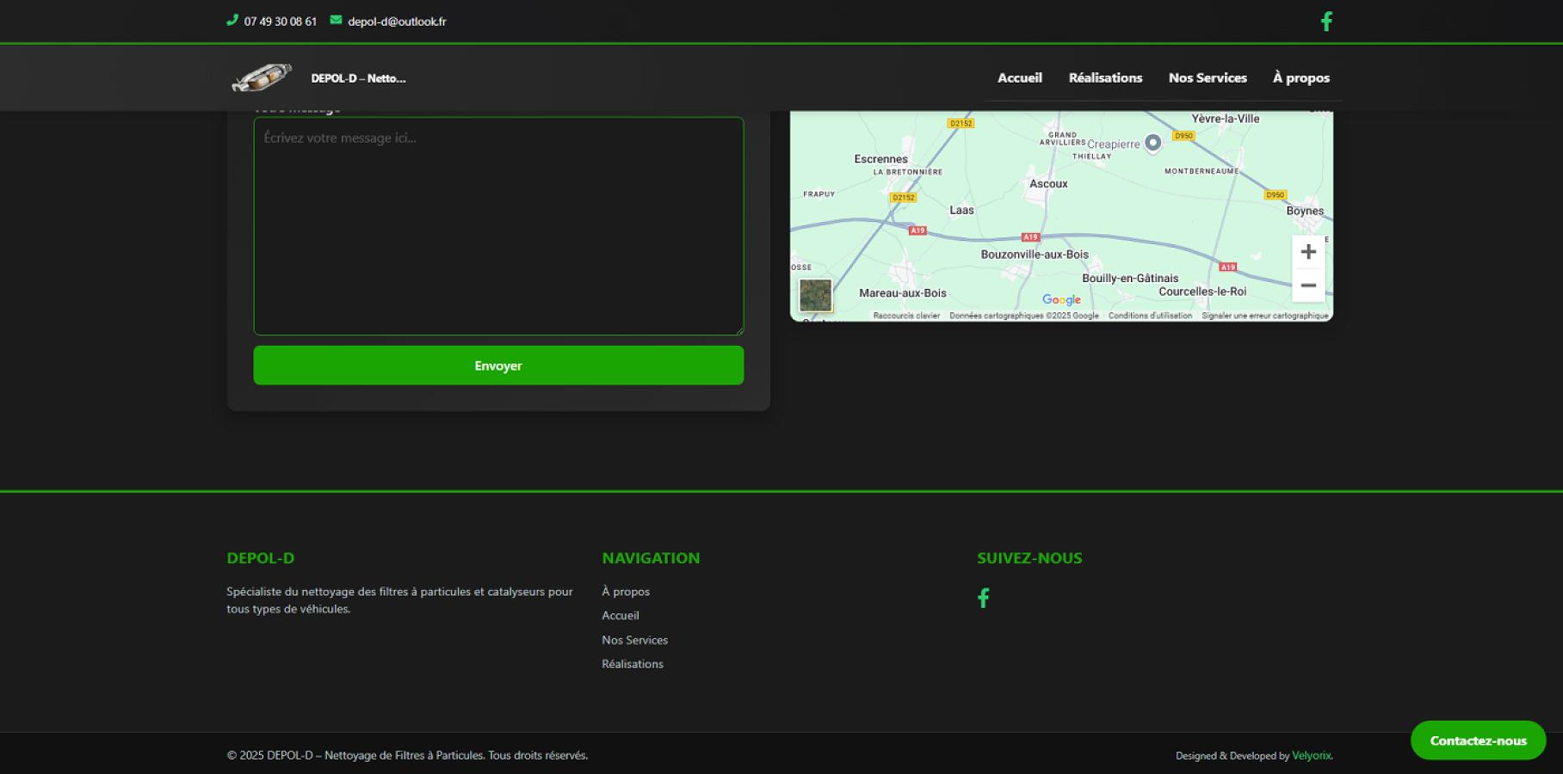1563x774 pixels.
Task: Open À propos page
Action: pos(1300,77)
